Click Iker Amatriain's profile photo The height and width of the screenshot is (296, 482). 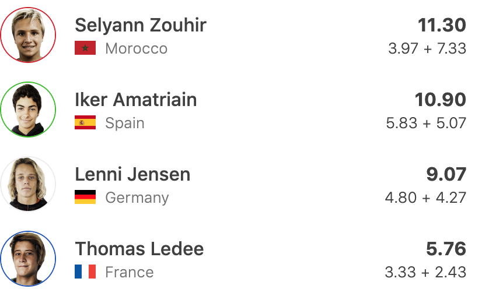pyautogui.click(x=28, y=110)
